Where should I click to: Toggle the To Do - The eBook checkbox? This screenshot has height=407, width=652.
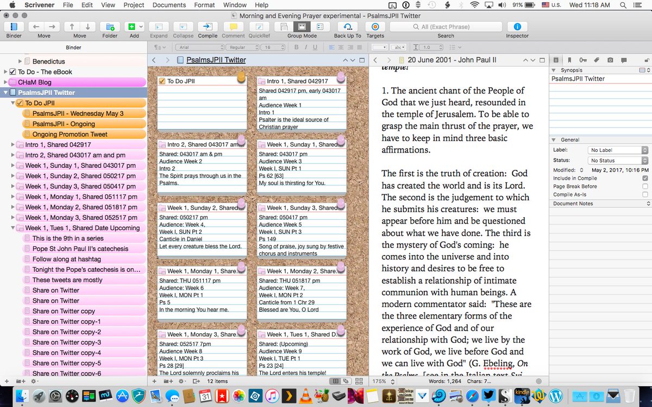(13, 72)
